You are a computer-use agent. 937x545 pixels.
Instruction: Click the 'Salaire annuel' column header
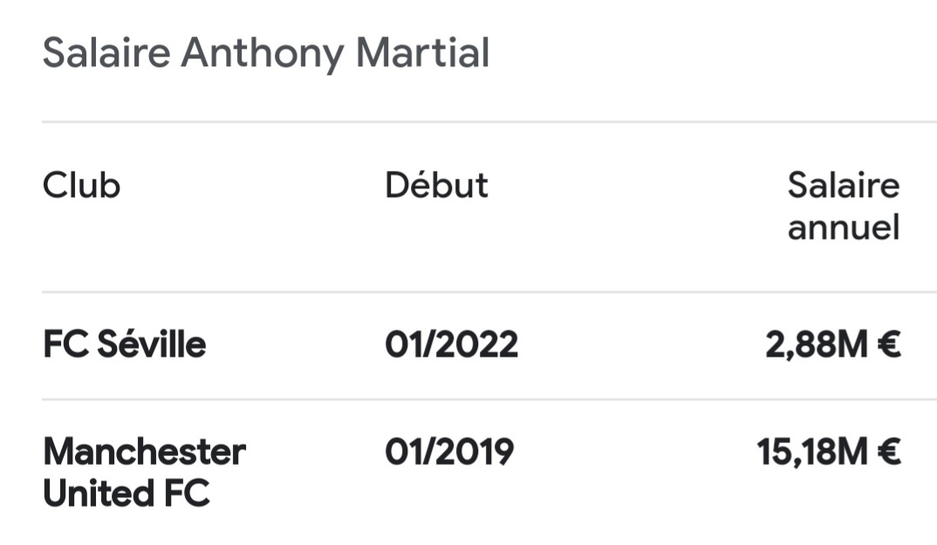pos(843,206)
